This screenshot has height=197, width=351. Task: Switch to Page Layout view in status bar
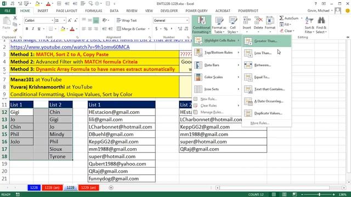(x=284, y=194)
